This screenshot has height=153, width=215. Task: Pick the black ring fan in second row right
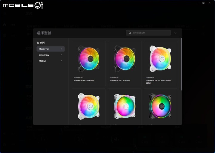click(160, 106)
